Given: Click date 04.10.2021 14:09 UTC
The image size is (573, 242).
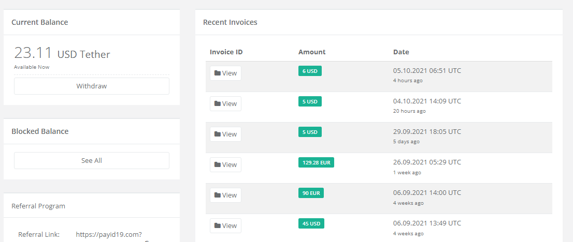Looking at the screenshot, I should [x=427, y=101].
